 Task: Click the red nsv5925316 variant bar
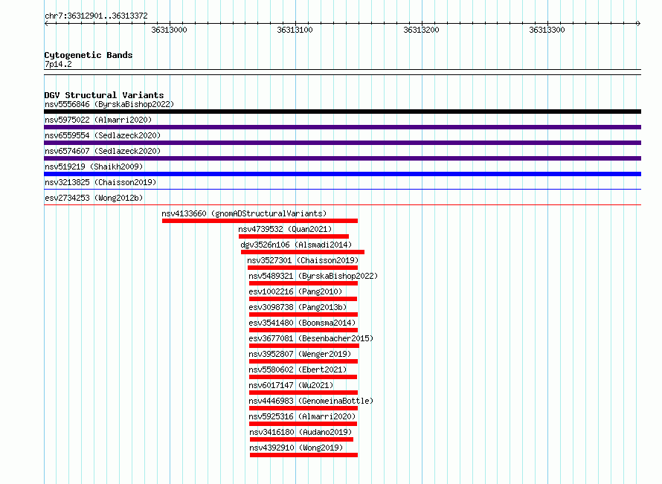303,424
